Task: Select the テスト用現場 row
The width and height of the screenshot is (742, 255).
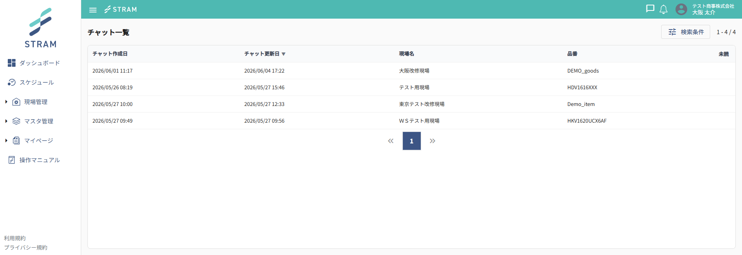Action: coord(411,87)
